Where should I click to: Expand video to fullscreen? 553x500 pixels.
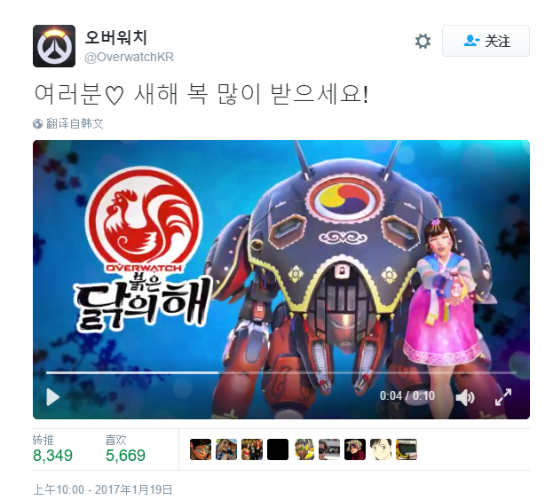tap(503, 397)
